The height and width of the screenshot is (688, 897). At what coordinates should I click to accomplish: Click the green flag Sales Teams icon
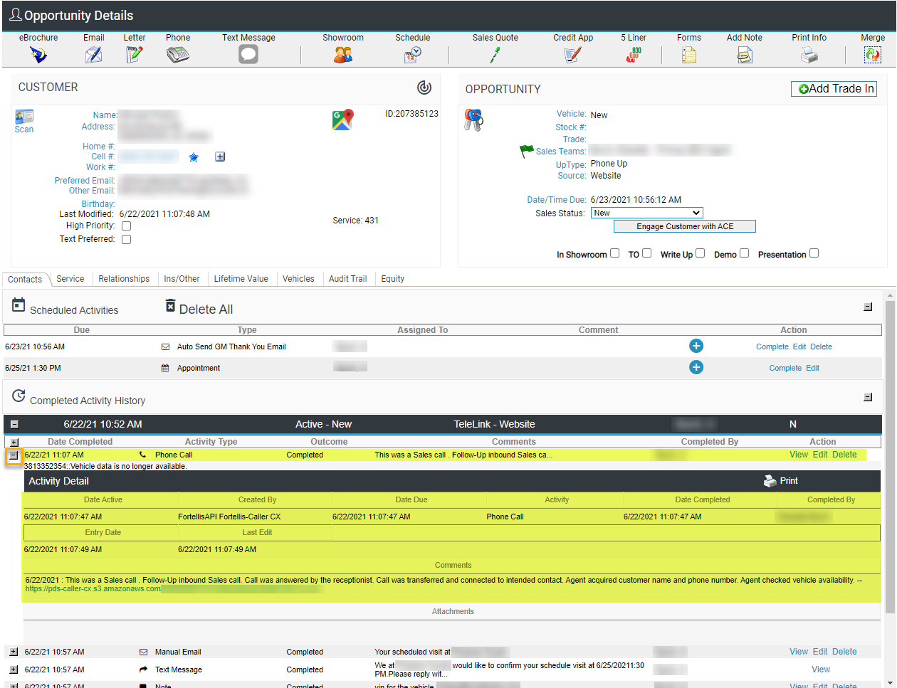(x=527, y=151)
